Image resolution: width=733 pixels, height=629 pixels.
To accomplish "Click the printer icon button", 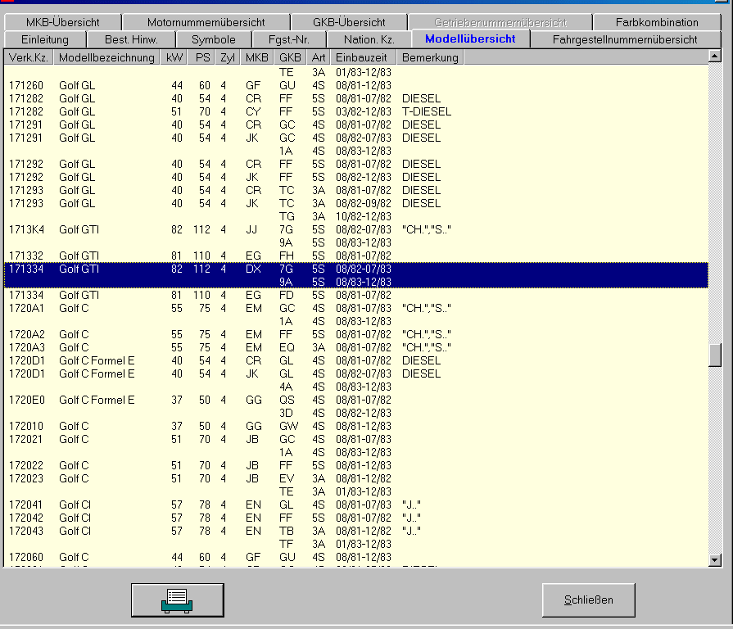I will click(177, 600).
